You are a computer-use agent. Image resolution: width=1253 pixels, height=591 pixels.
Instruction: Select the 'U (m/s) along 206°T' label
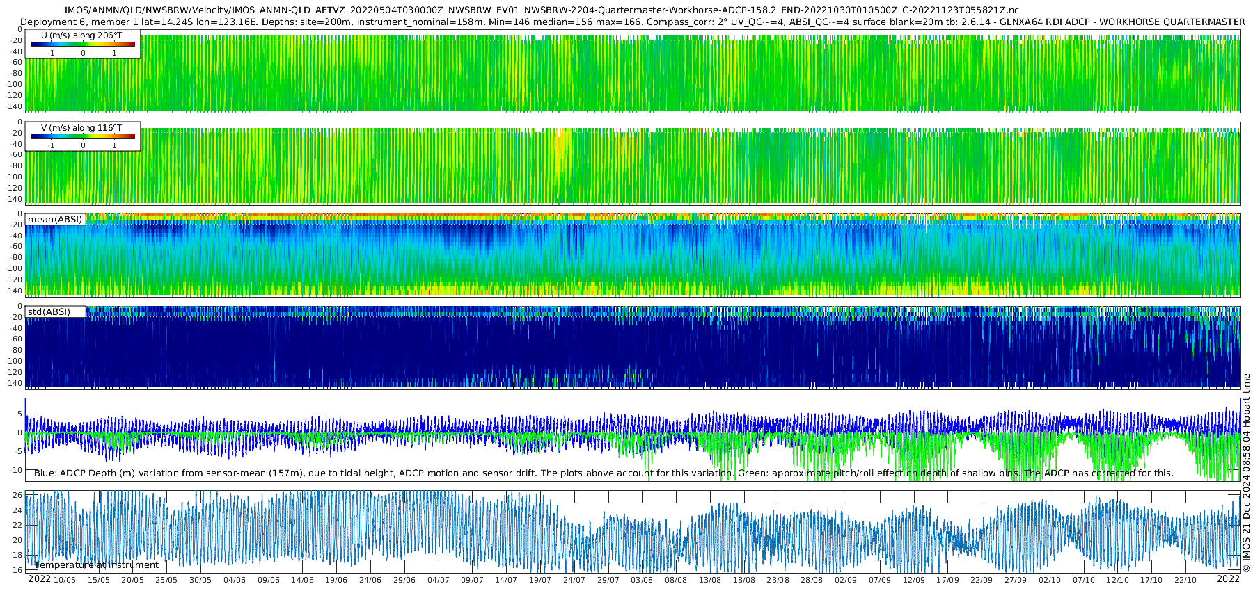[81, 35]
